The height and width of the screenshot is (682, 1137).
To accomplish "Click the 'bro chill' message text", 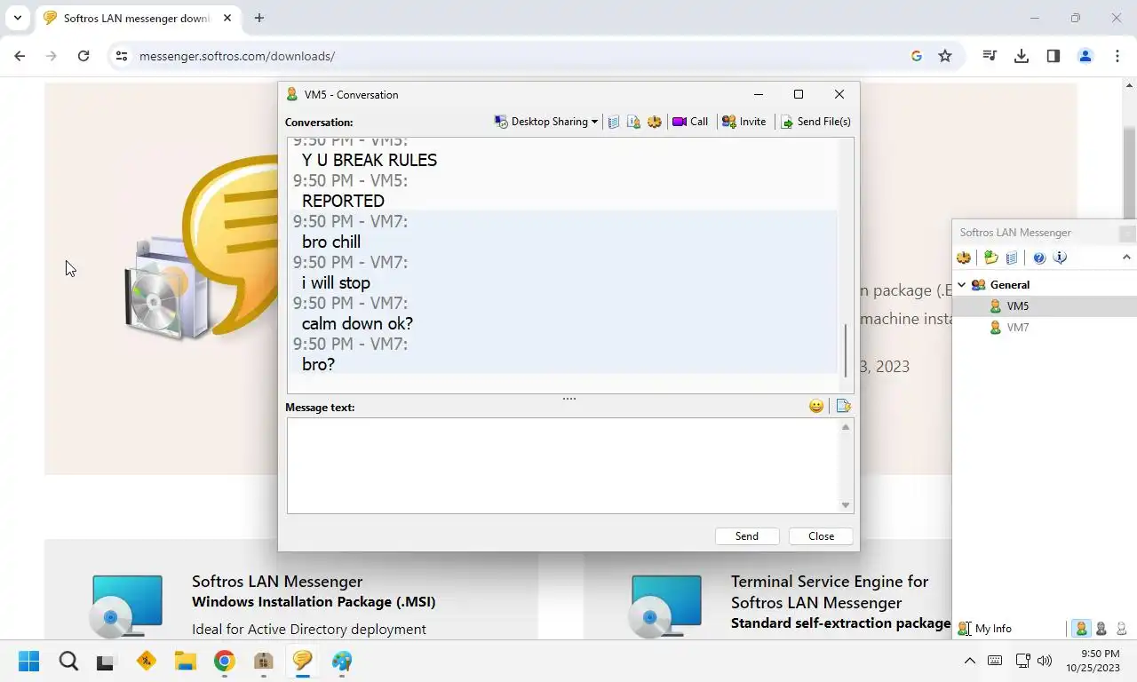I will pos(331,242).
